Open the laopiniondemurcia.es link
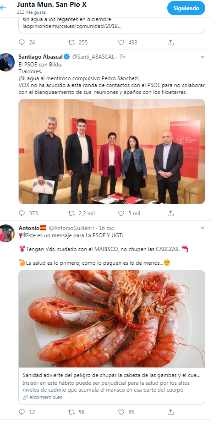The height and width of the screenshot is (448, 219). [72, 26]
